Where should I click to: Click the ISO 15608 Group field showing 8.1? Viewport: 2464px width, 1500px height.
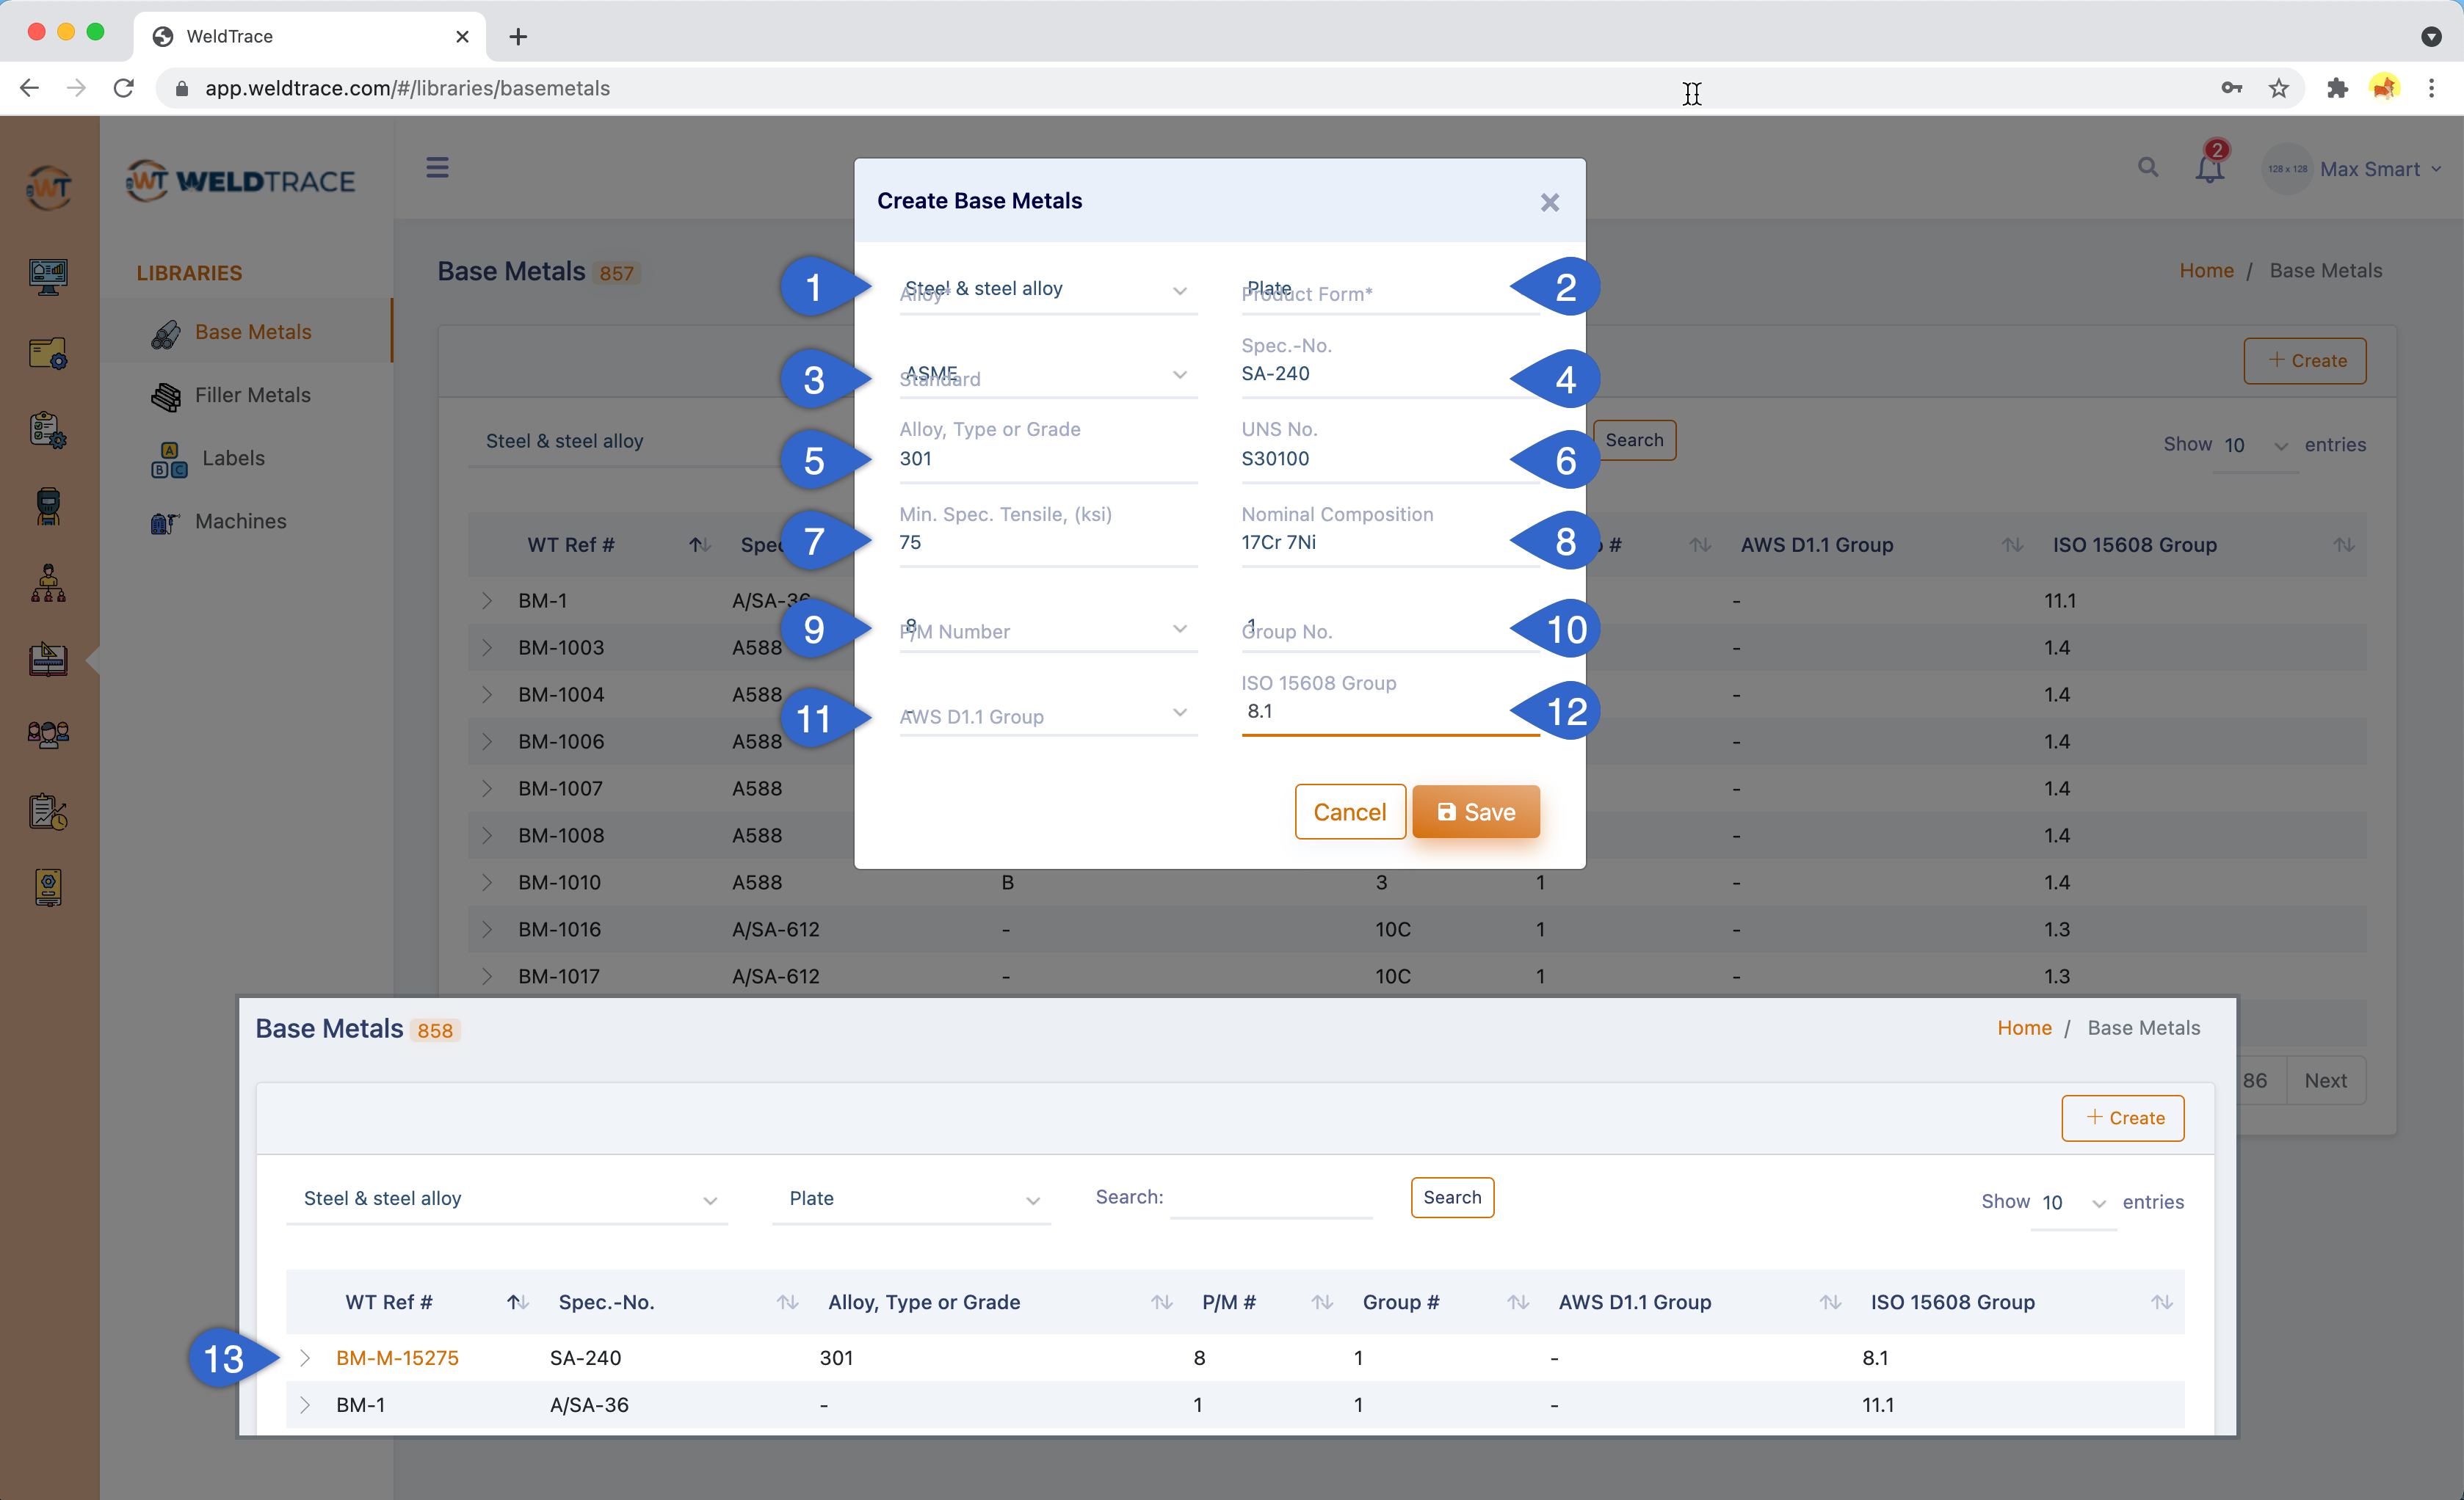[1390, 712]
